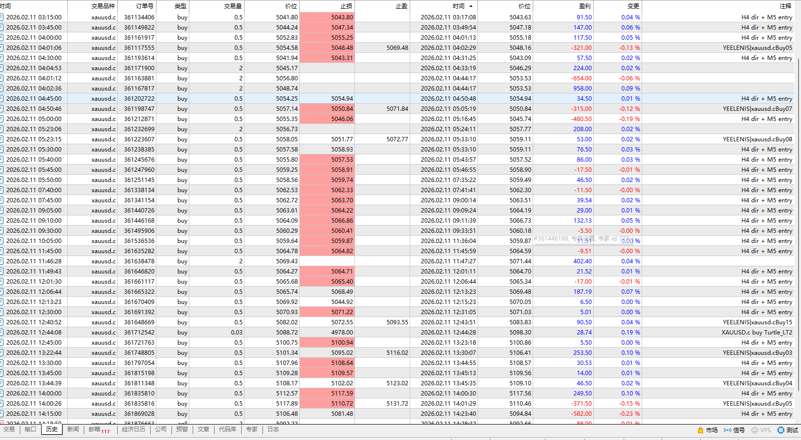Select order number 361232699

[139, 129]
